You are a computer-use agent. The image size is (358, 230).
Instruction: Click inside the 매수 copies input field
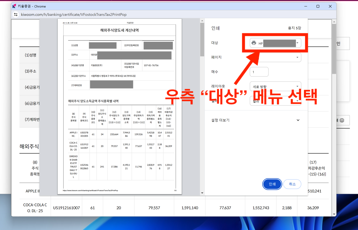[x=259, y=72]
